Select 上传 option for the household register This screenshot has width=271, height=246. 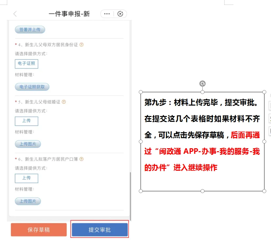point(26,178)
